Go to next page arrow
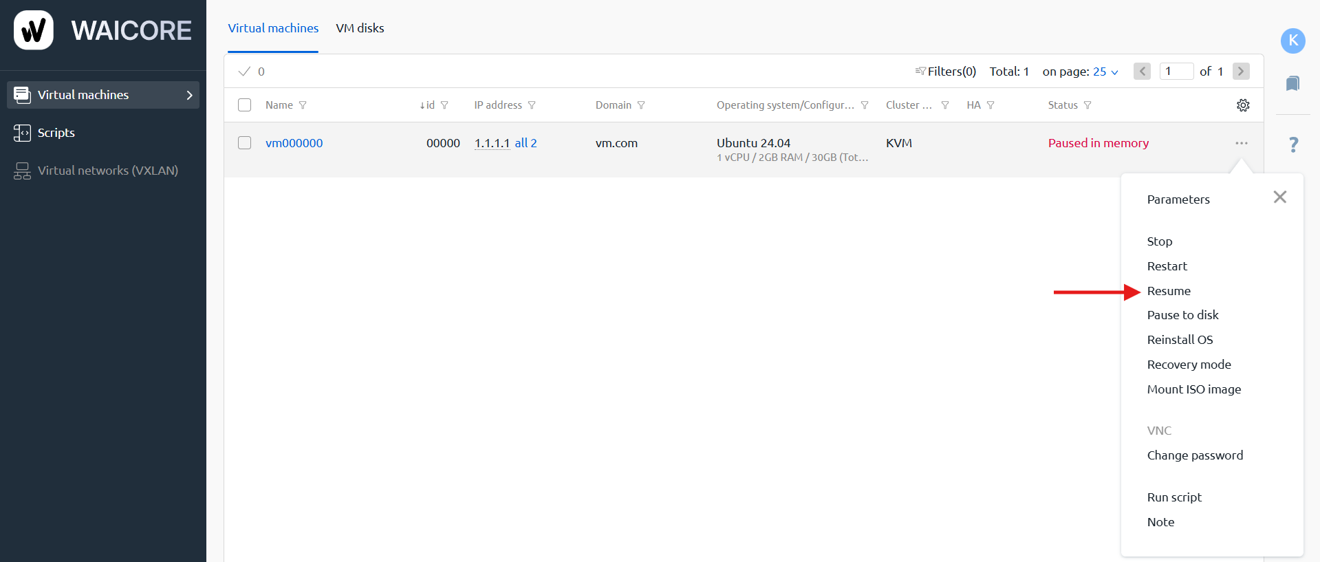 coord(1241,72)
